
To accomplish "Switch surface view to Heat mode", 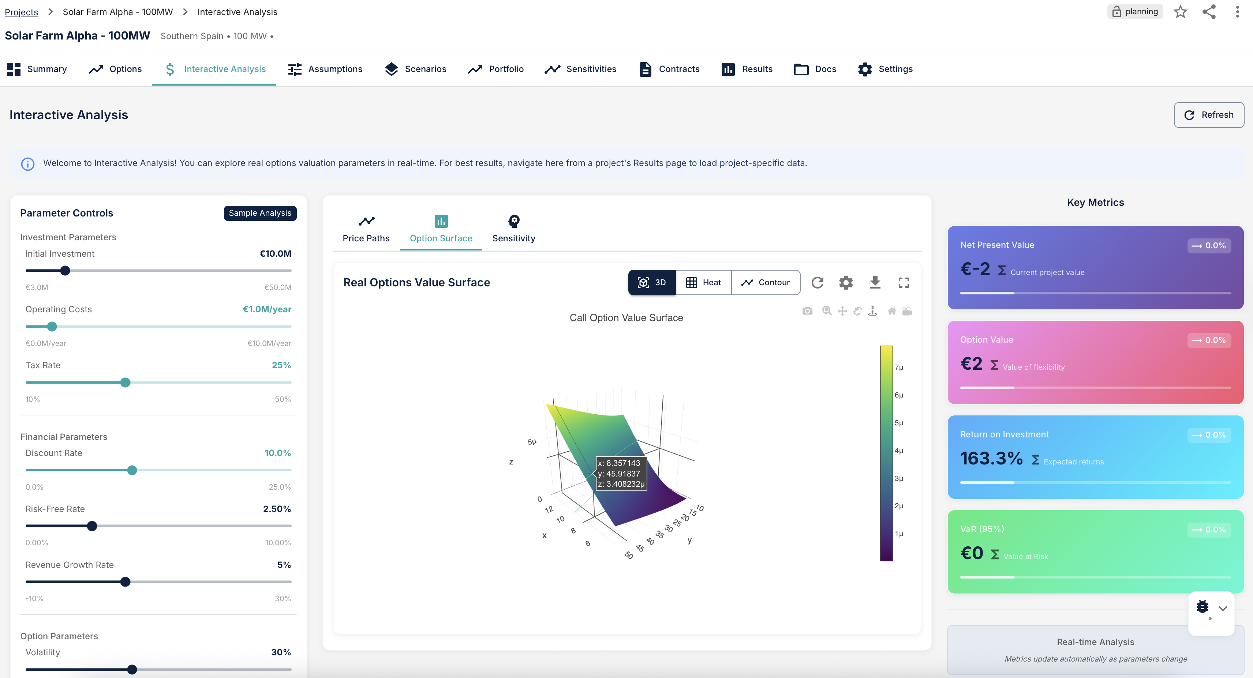I will pyautogui.click(x=703, y=282).
